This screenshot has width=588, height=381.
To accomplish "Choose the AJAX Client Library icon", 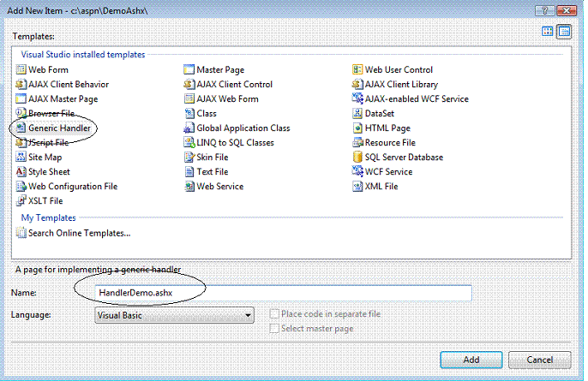I will (357, 84).
